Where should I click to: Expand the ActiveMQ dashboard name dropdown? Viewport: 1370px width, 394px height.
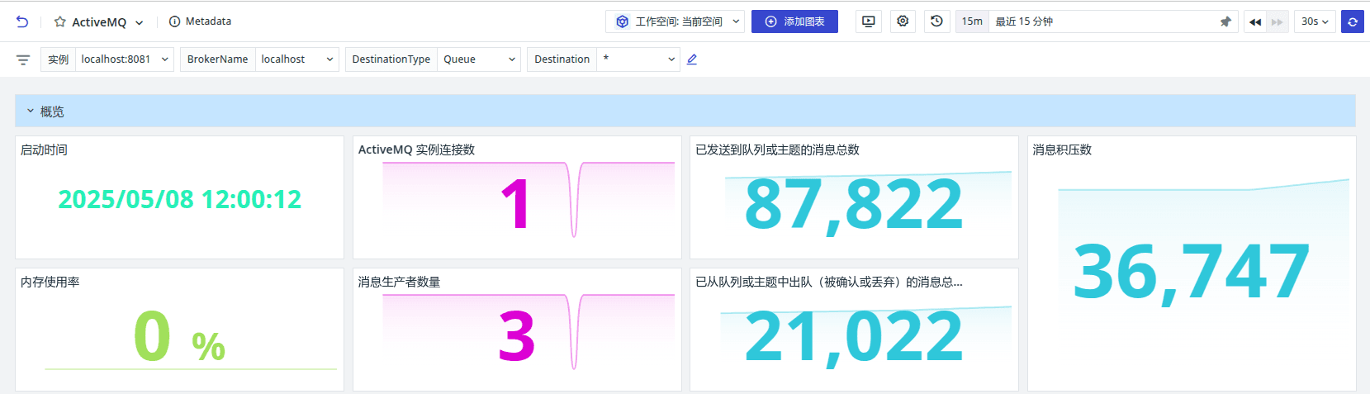coord(139,23)
